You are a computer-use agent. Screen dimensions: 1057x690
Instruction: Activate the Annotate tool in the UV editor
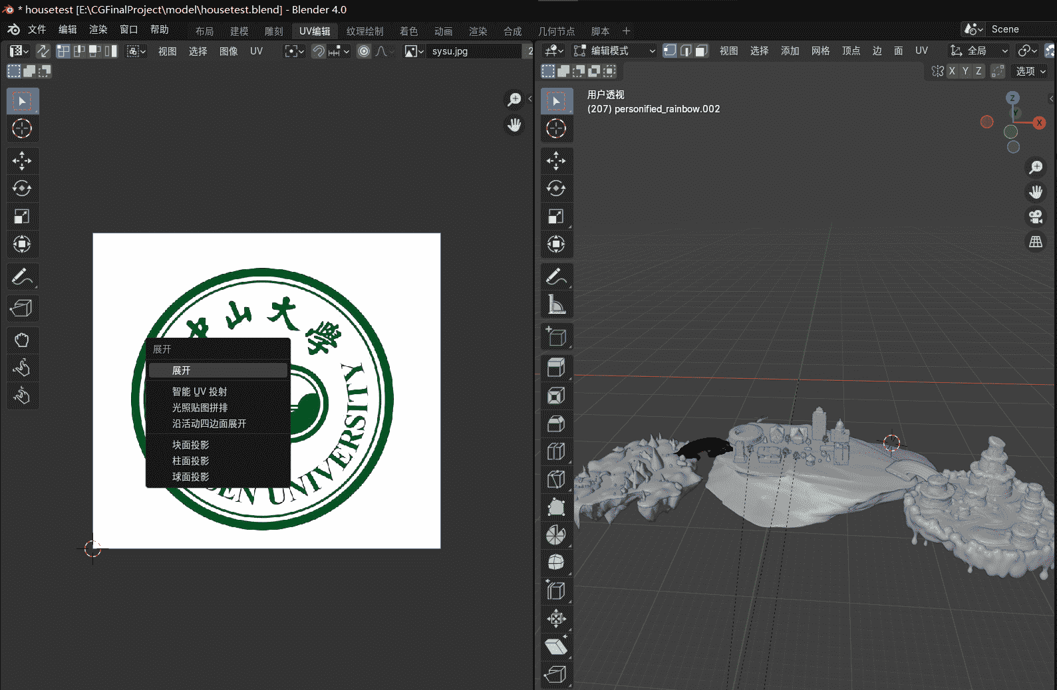(x=23, y=277)
